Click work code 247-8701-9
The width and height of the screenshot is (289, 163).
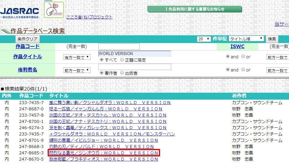tap(31, 140)
